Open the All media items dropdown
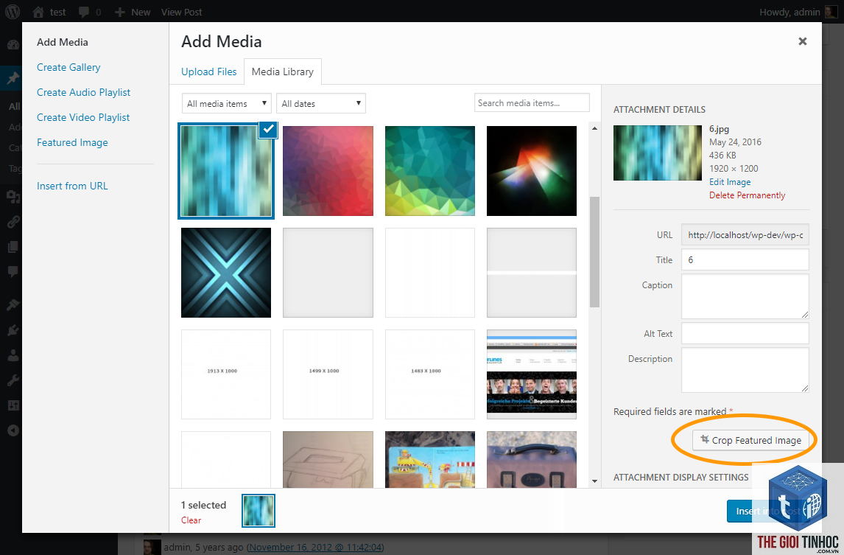This screenshot has width=844, height=555. (x=226, y=103)
